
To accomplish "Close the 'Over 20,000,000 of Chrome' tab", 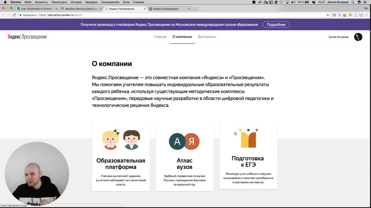I will [57, 9].
